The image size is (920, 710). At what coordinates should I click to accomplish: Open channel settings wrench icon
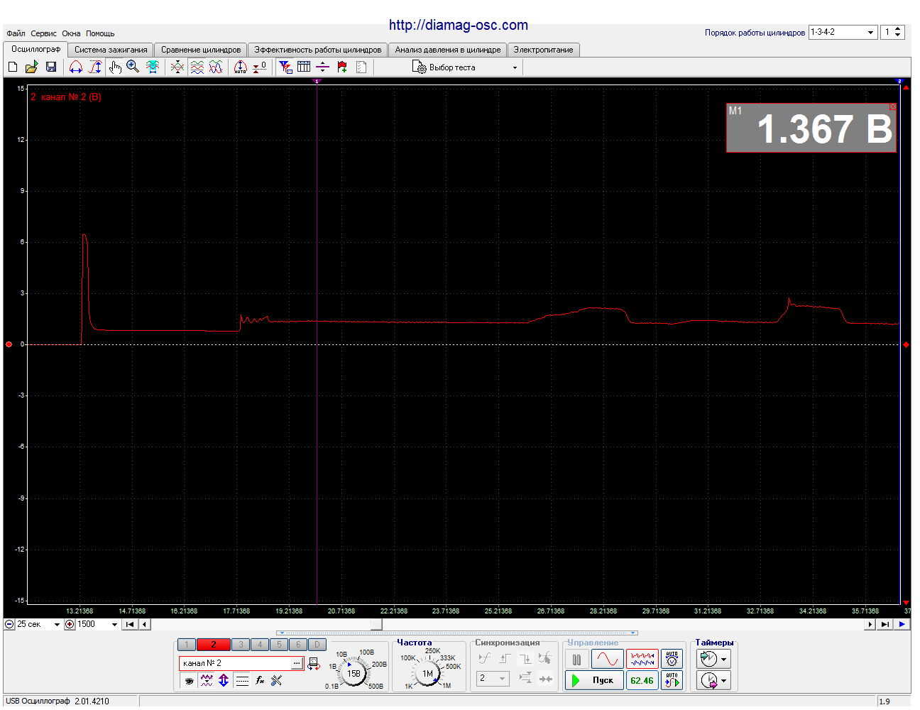(277, 680)
